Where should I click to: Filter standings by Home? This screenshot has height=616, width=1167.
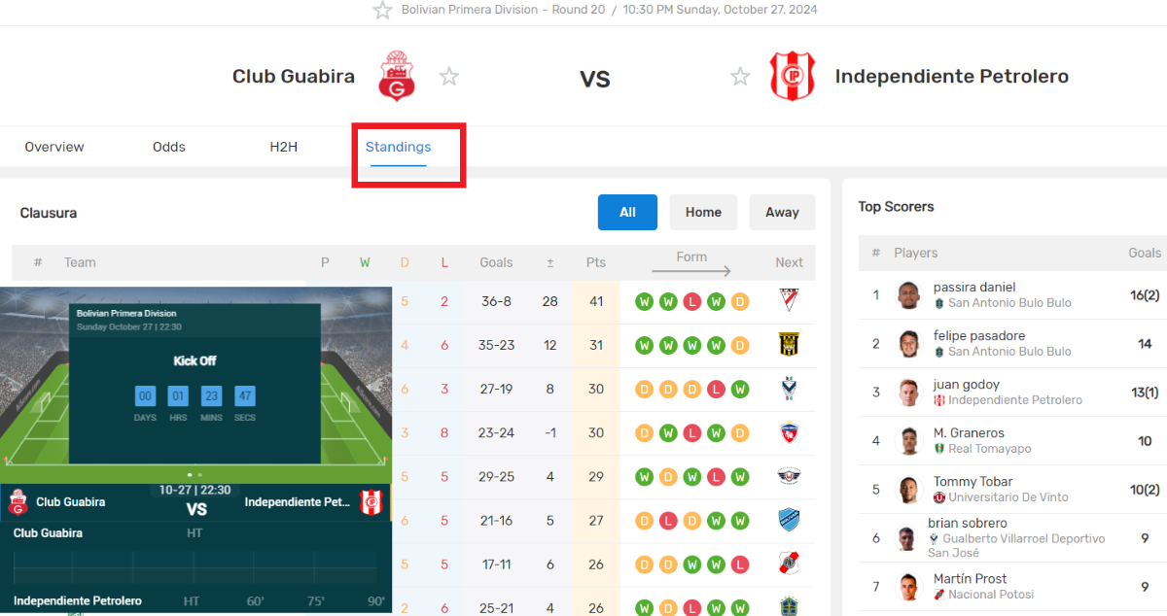point(703,212)
